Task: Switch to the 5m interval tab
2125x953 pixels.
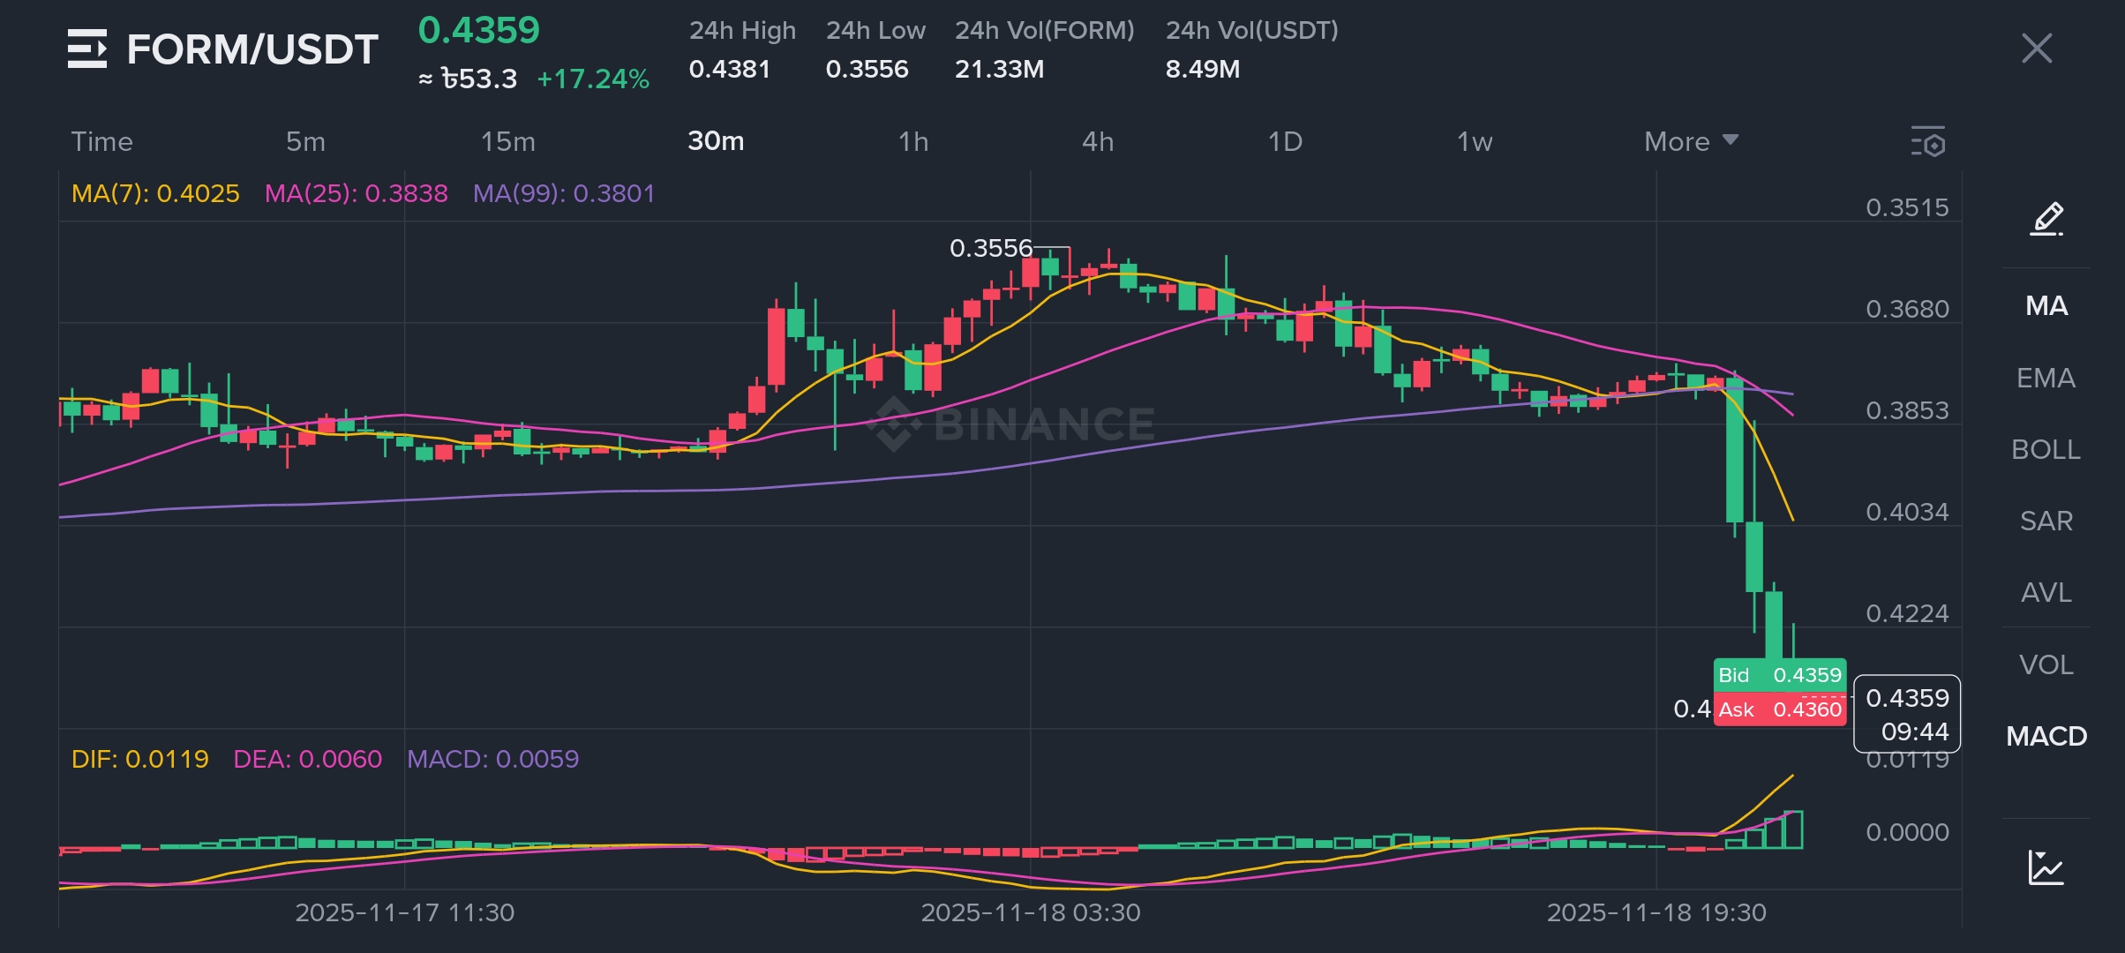Action: coord(305,141)
